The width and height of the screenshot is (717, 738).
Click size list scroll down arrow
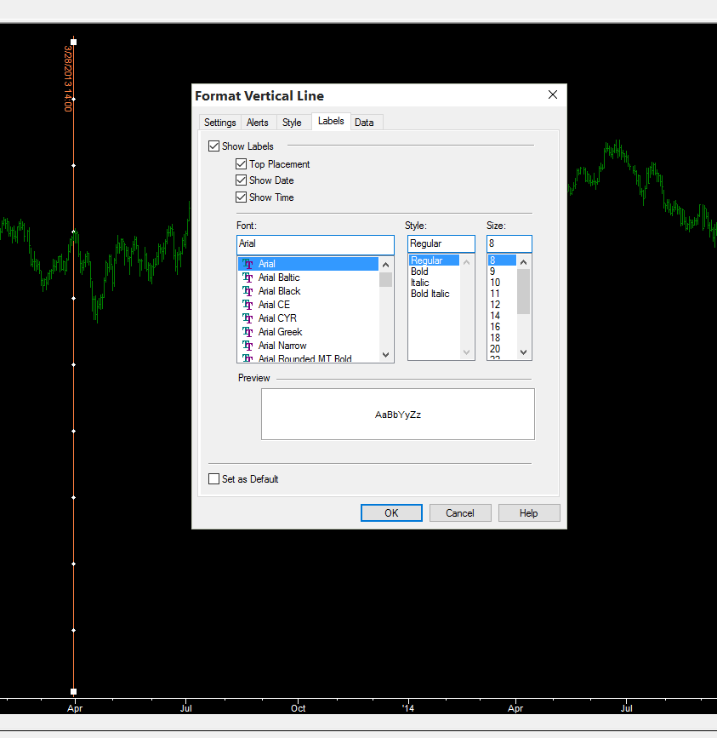click(x=524, y=352)
